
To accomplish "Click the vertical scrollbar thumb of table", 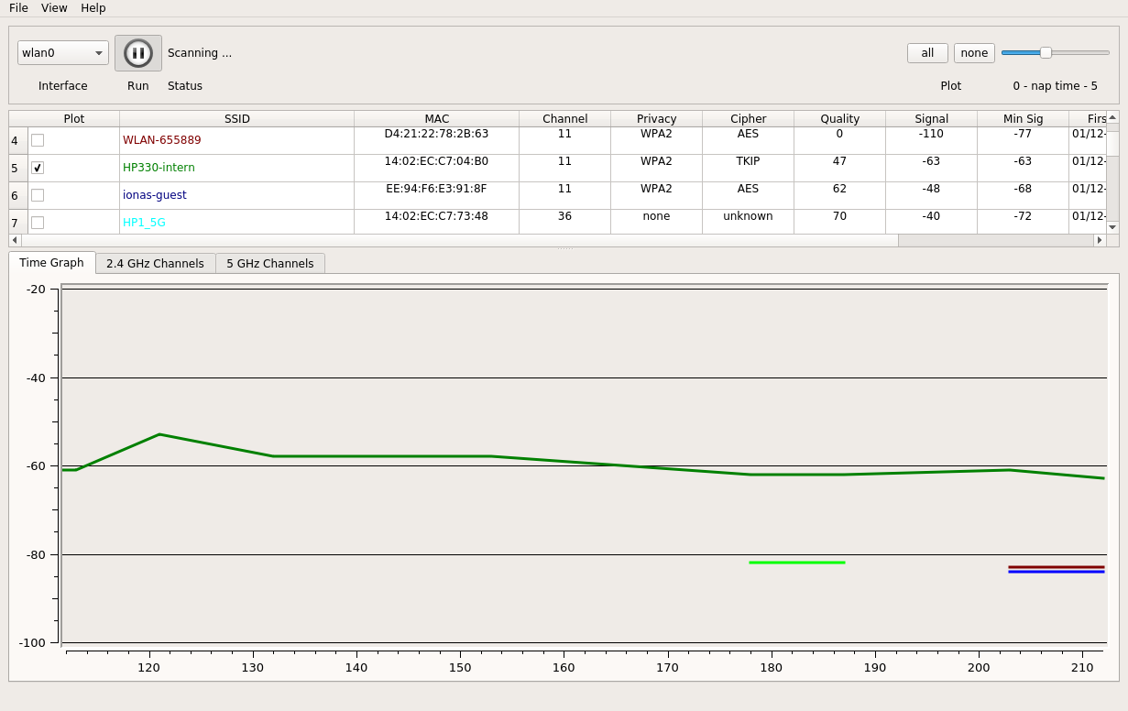I will coord(1112,145).
